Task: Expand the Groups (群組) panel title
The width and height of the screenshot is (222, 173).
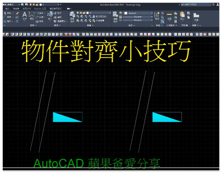Action: [x=159, y=26]
